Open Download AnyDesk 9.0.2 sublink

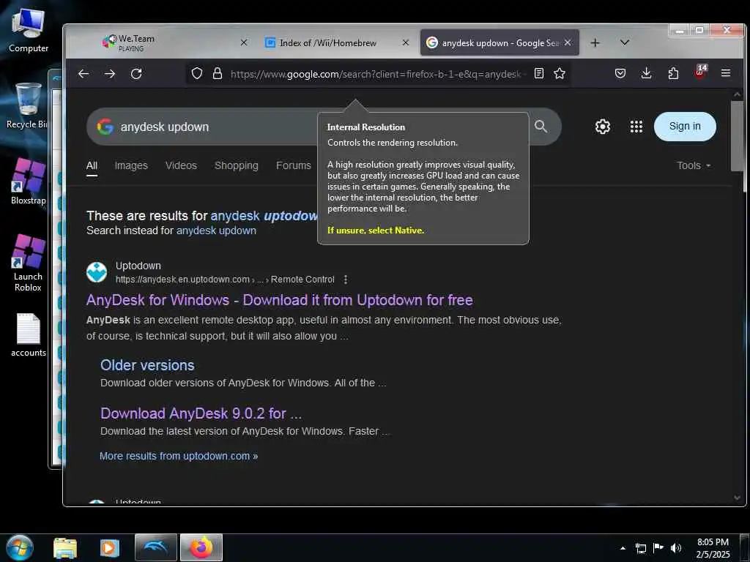pos(201,413)
